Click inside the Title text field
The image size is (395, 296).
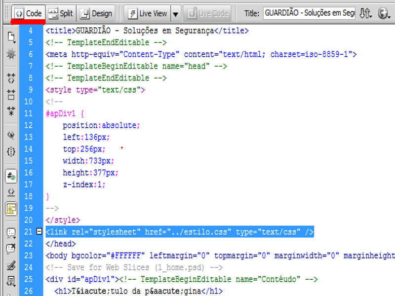click(309, 14)
